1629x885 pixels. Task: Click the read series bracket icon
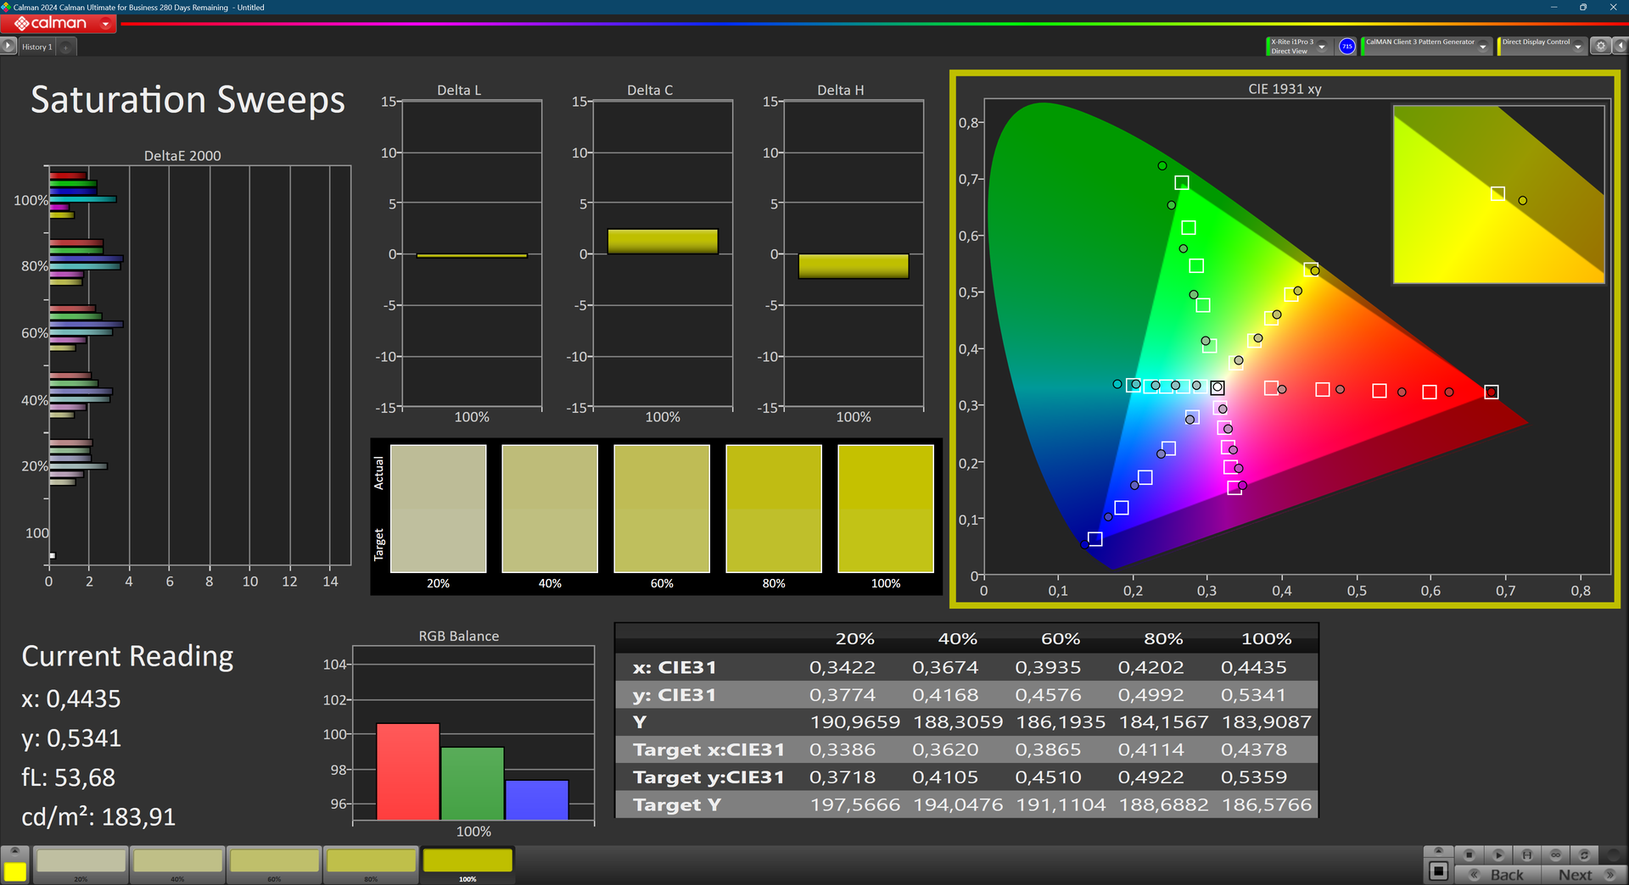(x=1527, y=854)
